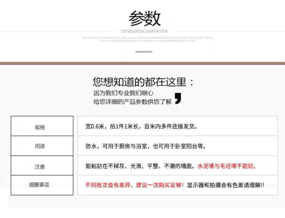Click the DSFSDGDFSDCDGVRTJHTYUF subheading text

click(144, 32)
